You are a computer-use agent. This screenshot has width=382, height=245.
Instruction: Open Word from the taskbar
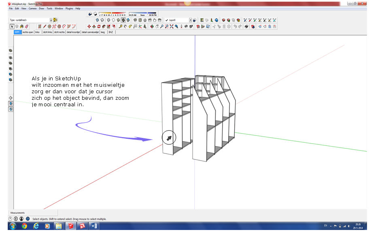coord(94,226)
